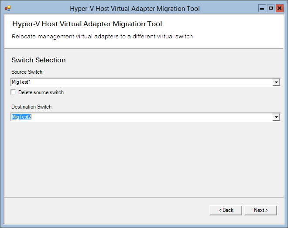This screenshot has width=288, height=228.
Task: Click the highlighted MigTest2 destination text
Action: tap(21, 117)
